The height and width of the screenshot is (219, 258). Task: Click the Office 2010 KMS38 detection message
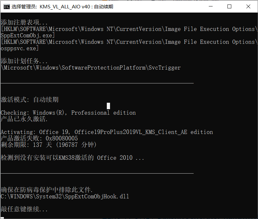pyautogui.click(x=72, y=158)
